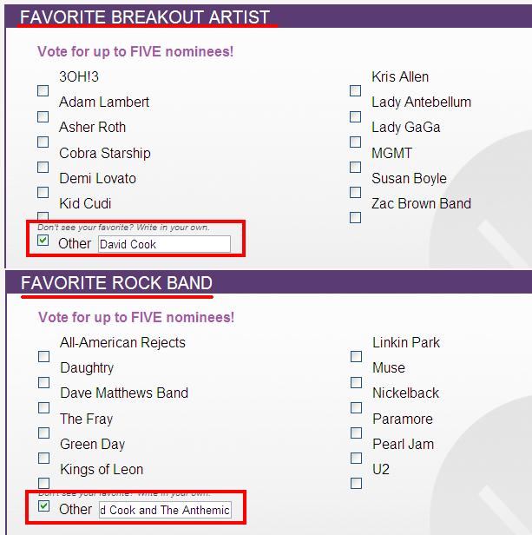The image size is (532, 535).
Task: Vote for Adam Lambert as breakout artist
Action: pos(43,116)
